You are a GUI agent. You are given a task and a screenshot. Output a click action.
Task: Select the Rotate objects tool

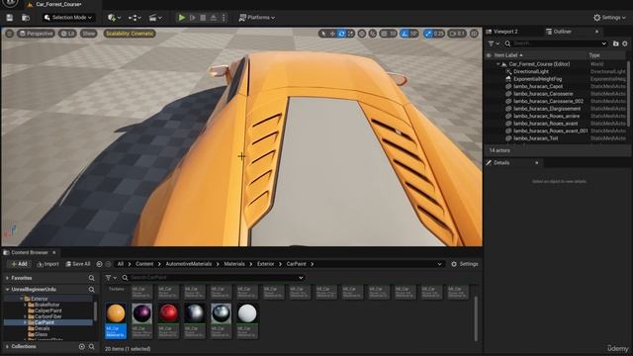341,34
